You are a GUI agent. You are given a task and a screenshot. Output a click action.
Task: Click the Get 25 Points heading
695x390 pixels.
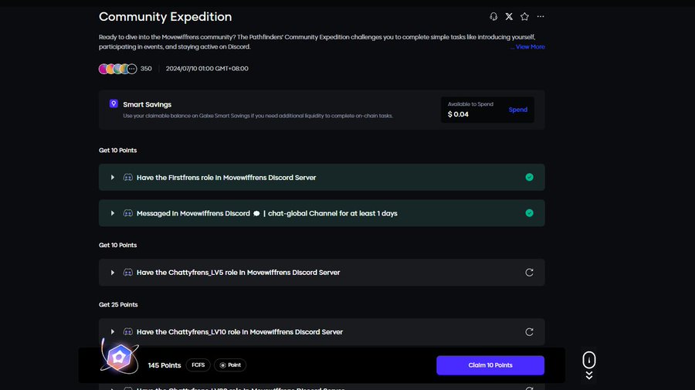click(x=118, y=304)
